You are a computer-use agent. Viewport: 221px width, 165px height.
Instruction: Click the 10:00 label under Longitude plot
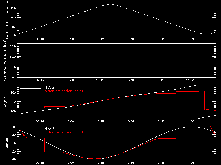point(70,122)
